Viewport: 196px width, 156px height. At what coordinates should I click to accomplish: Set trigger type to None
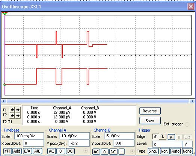click(x=187, y=151)
